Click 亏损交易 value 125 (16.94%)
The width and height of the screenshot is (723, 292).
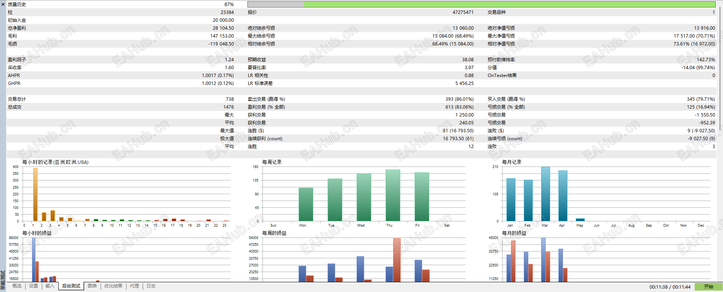[x=701, y=107]
